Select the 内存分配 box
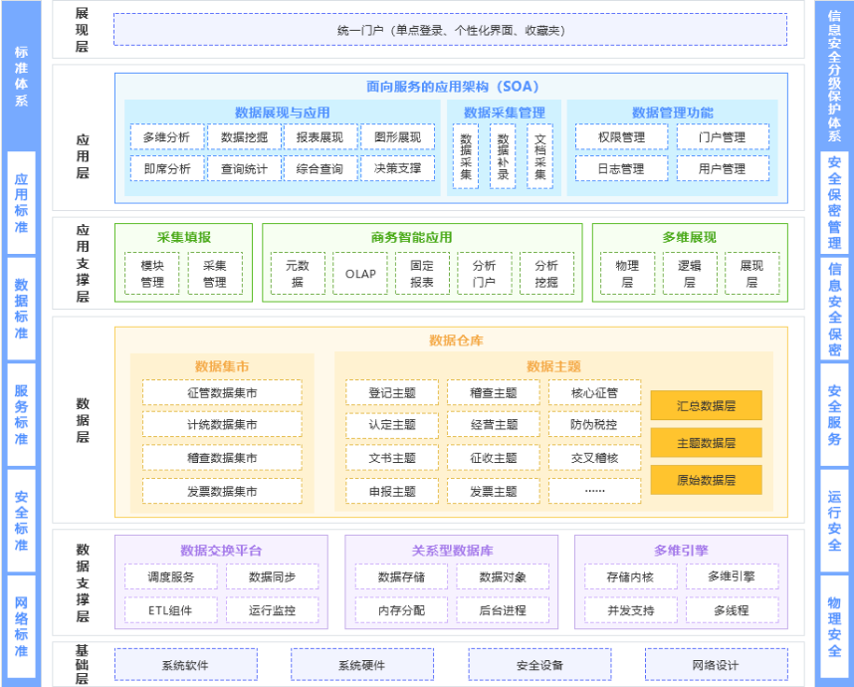Screen dimensions: 854x687 [401, 610]
